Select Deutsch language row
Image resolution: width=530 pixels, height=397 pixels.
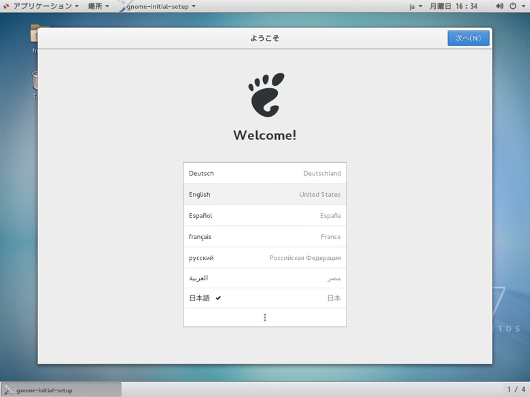coord(265,173)
